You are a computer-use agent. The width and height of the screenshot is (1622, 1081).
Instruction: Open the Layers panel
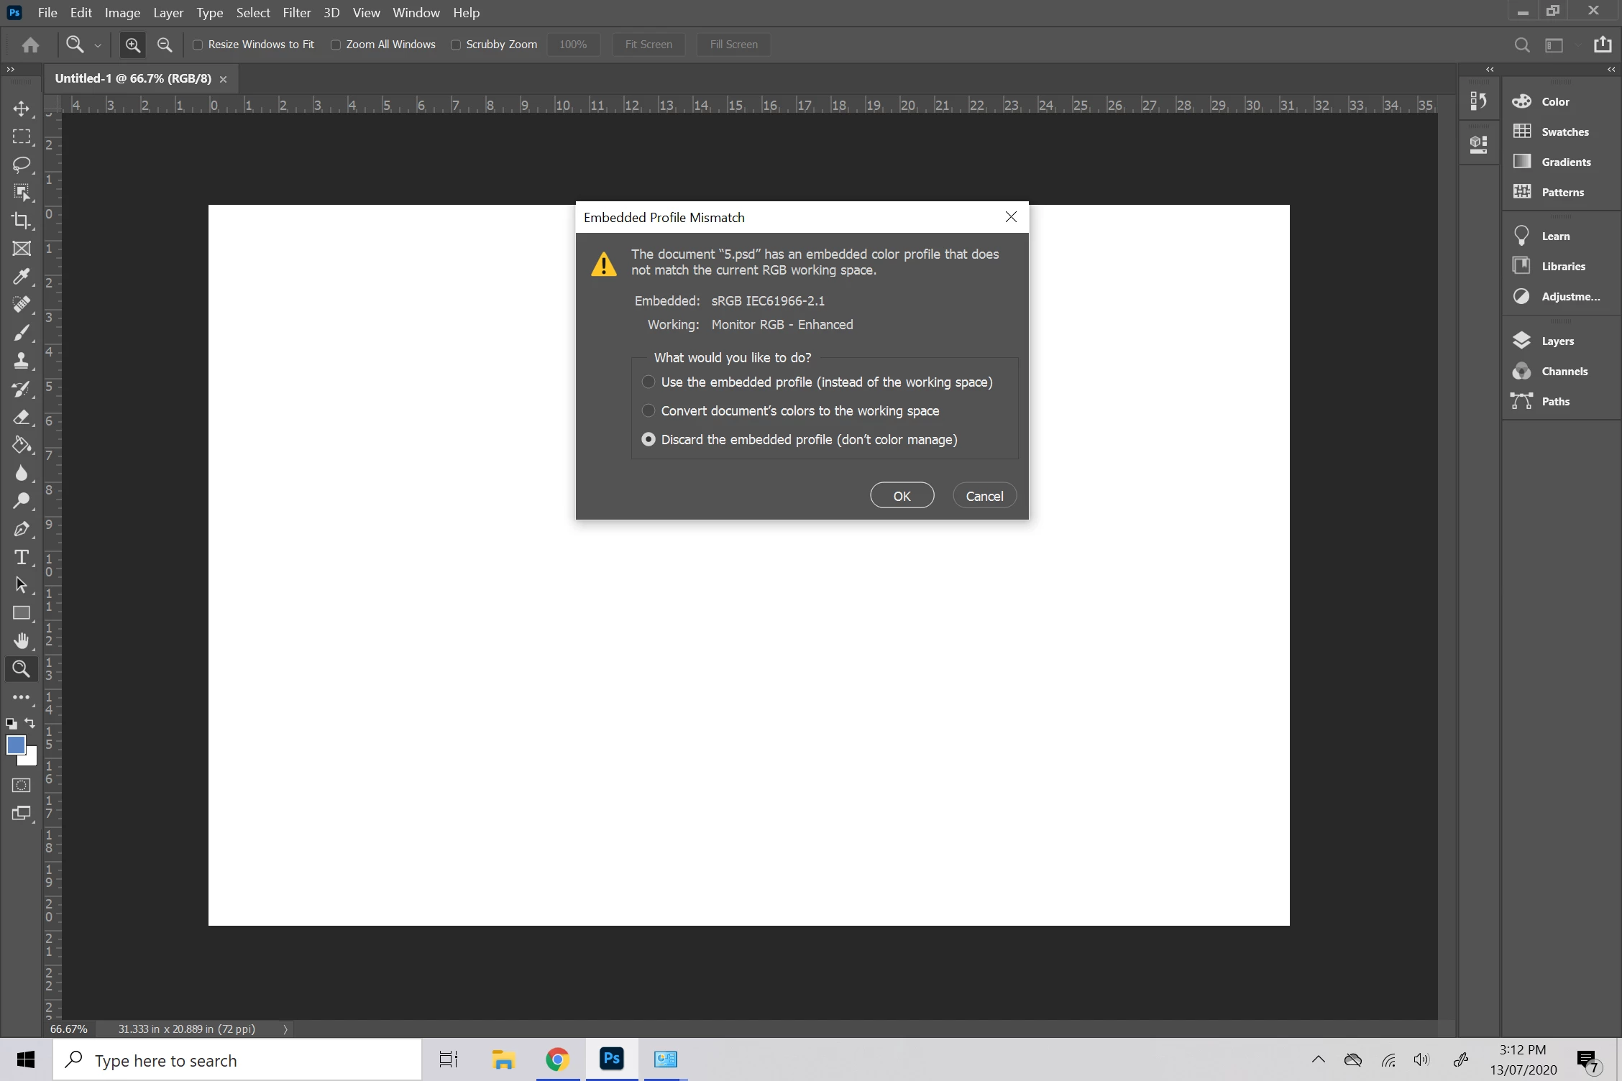(1557, 341)
